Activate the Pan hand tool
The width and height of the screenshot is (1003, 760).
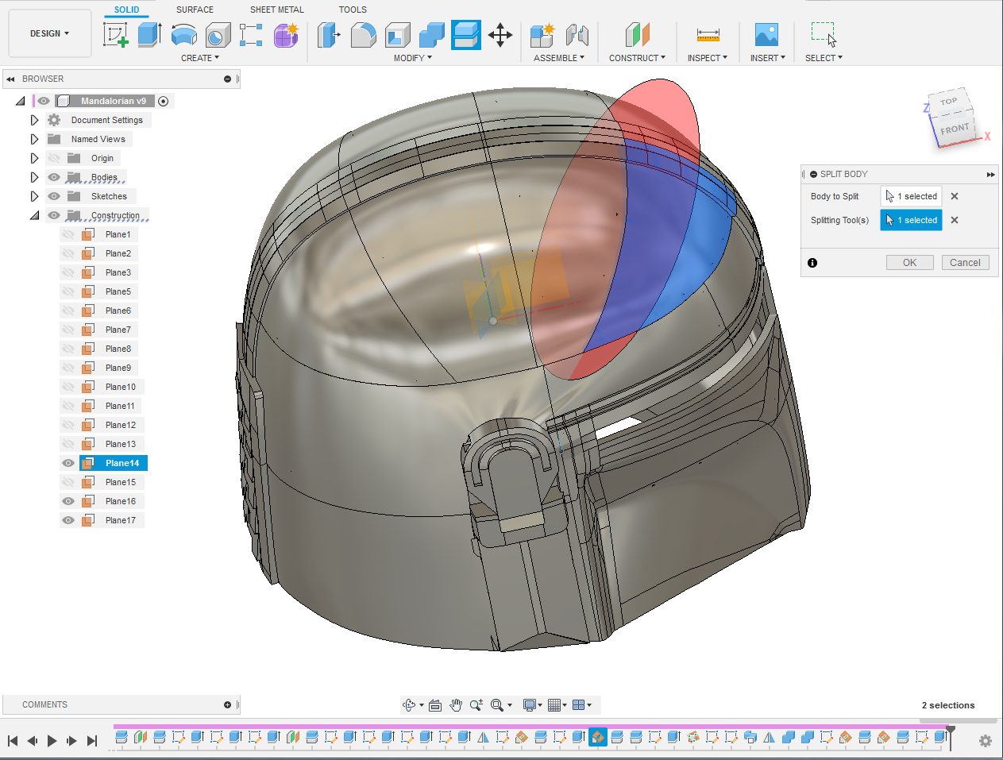456,705
